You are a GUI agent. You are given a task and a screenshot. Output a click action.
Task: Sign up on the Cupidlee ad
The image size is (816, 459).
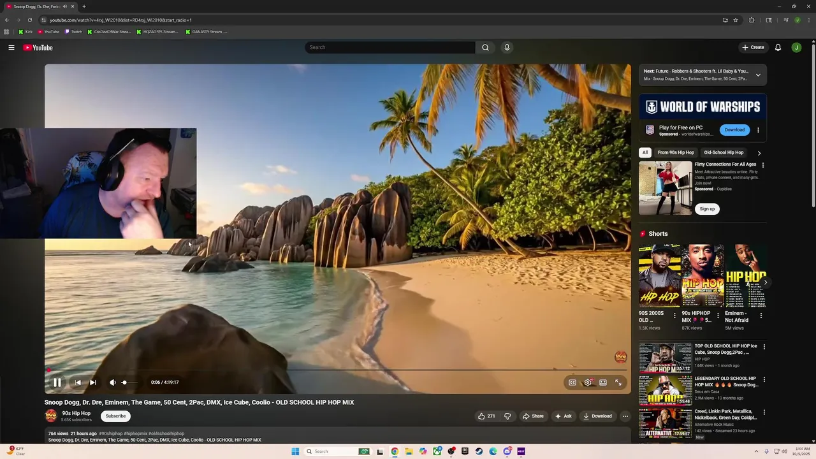(707, 209)
